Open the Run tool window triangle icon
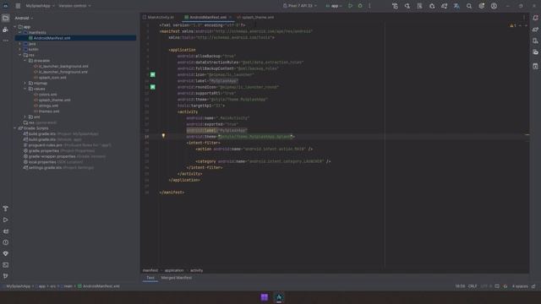 click(6, 220)
